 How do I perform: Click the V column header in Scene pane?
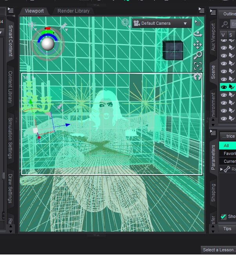223,35
